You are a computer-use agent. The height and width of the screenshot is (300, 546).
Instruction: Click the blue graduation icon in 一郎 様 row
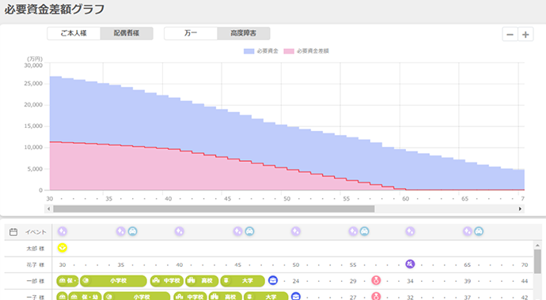pyautogui.click(x=273, y=280)
